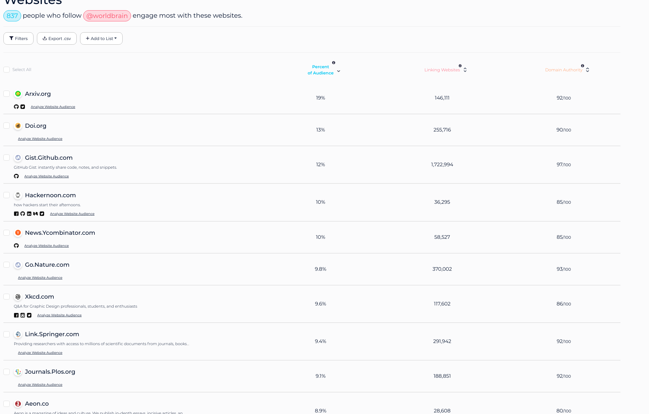Check the Link.Springer.com row checkbox
This screenshot has width=649, height=414.
tap(7, 334)
